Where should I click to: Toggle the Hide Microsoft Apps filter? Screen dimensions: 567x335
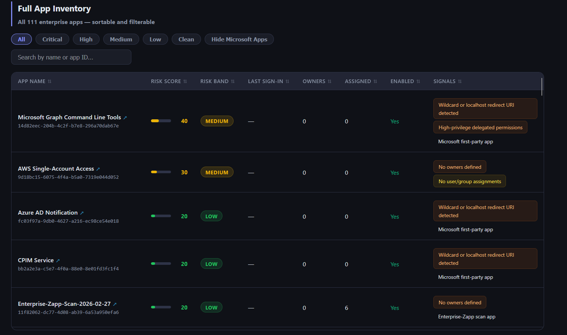(239, 39)
